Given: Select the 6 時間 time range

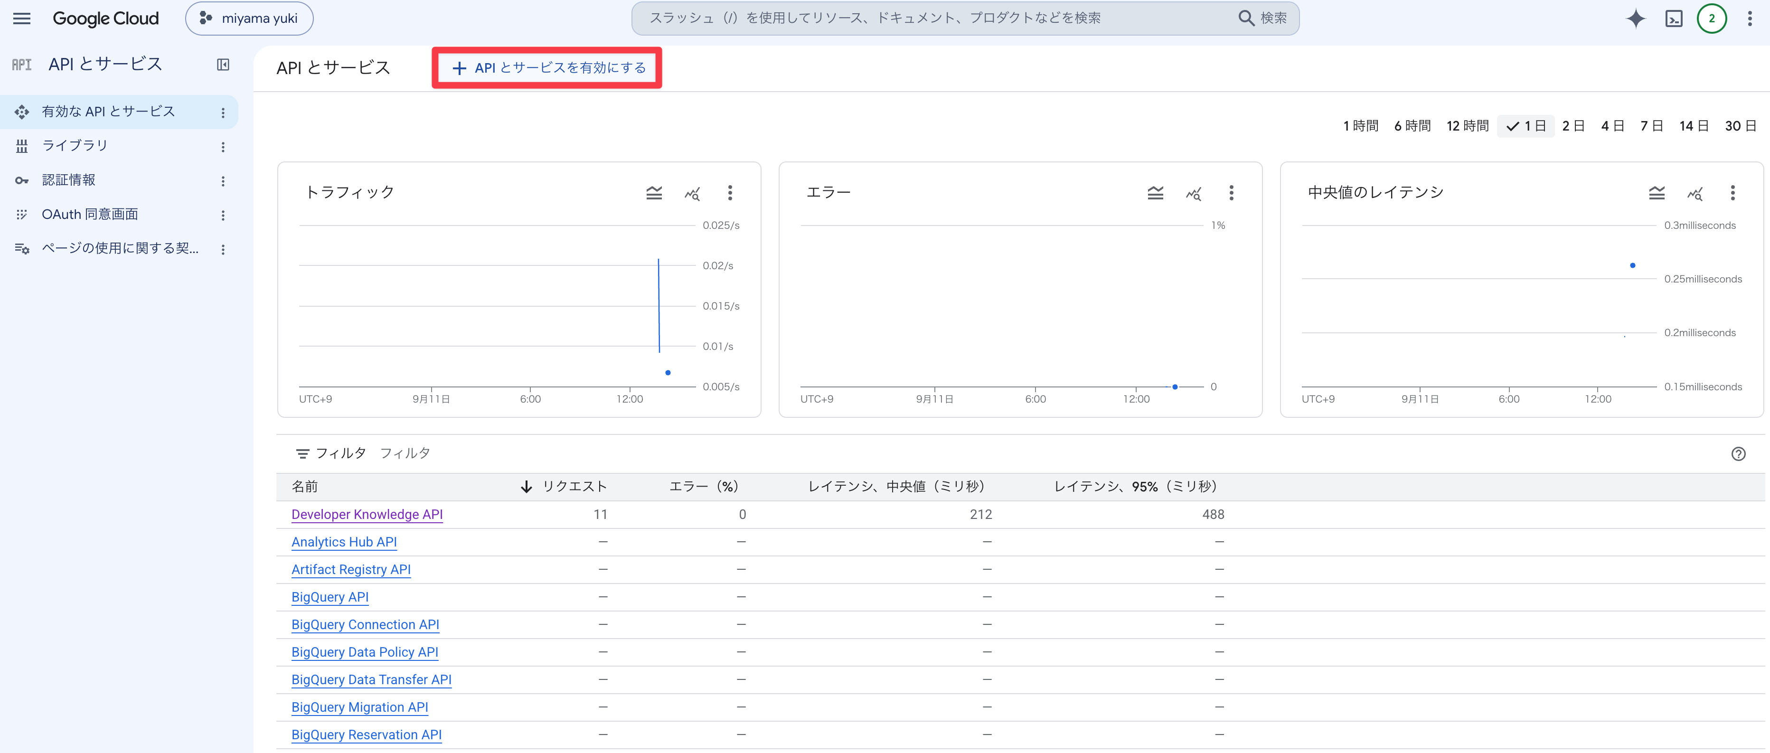Looking at the screenshot, I should 1412,126.
